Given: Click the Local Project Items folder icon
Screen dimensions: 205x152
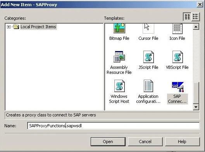Looking at the screenshot, I should [x=16, y=27].
